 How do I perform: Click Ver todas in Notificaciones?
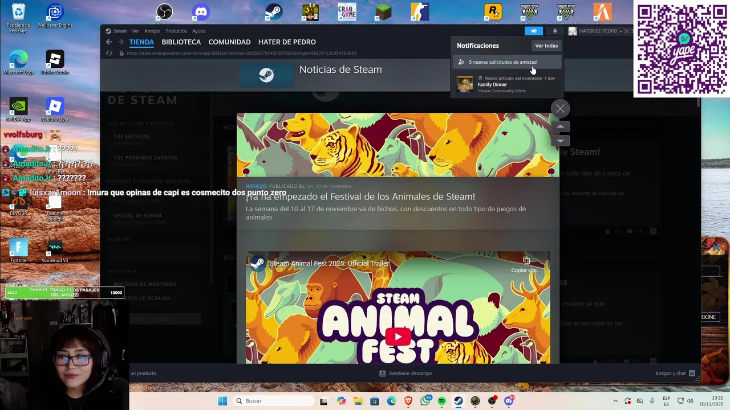coord(546,46)
